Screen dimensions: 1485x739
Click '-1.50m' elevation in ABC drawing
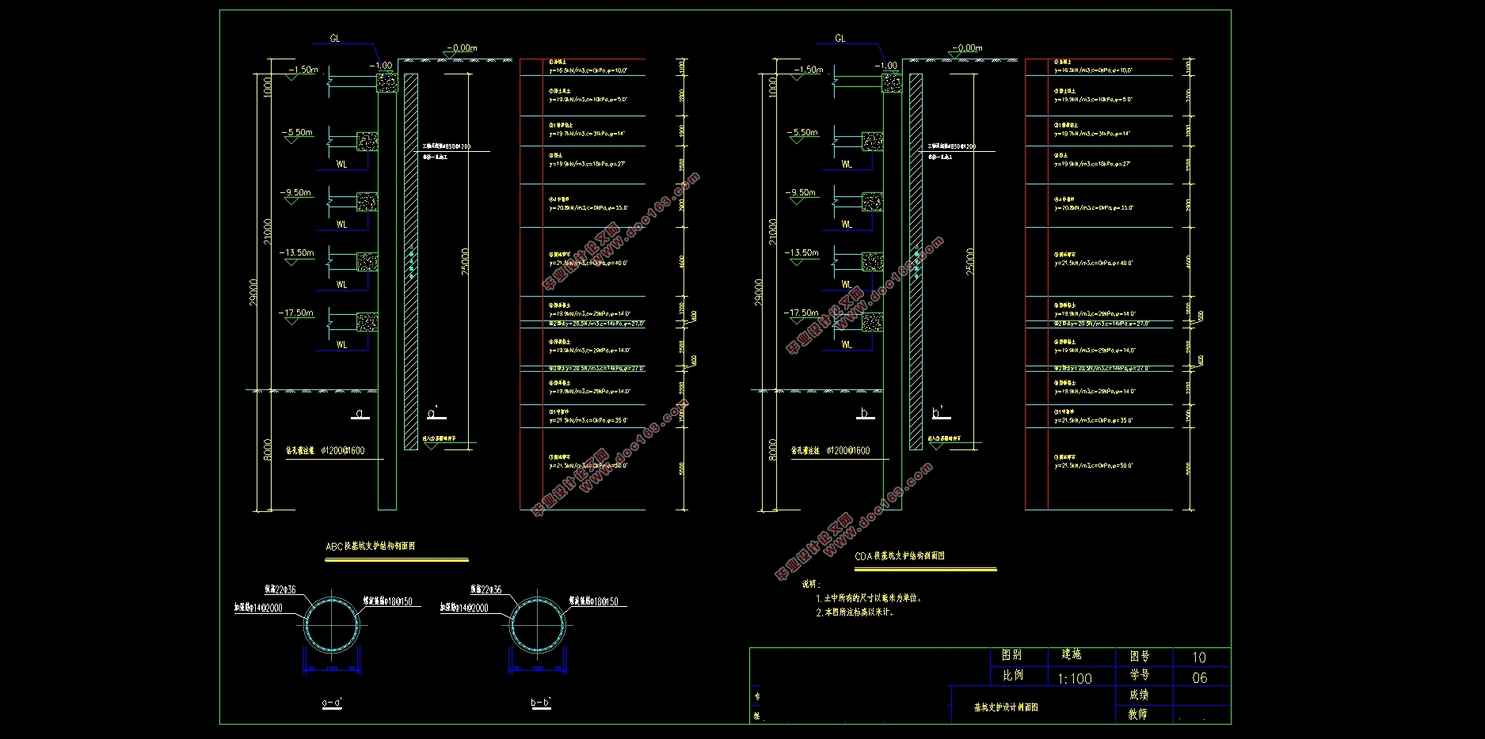tap(303, 70)
